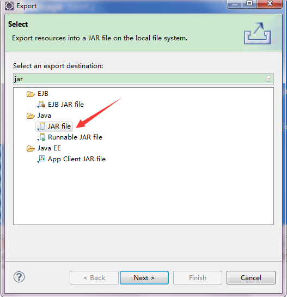Open help via question mark icon
Image resolution: width=287 pixels, height=297 pixels.
tap(19, 277)
